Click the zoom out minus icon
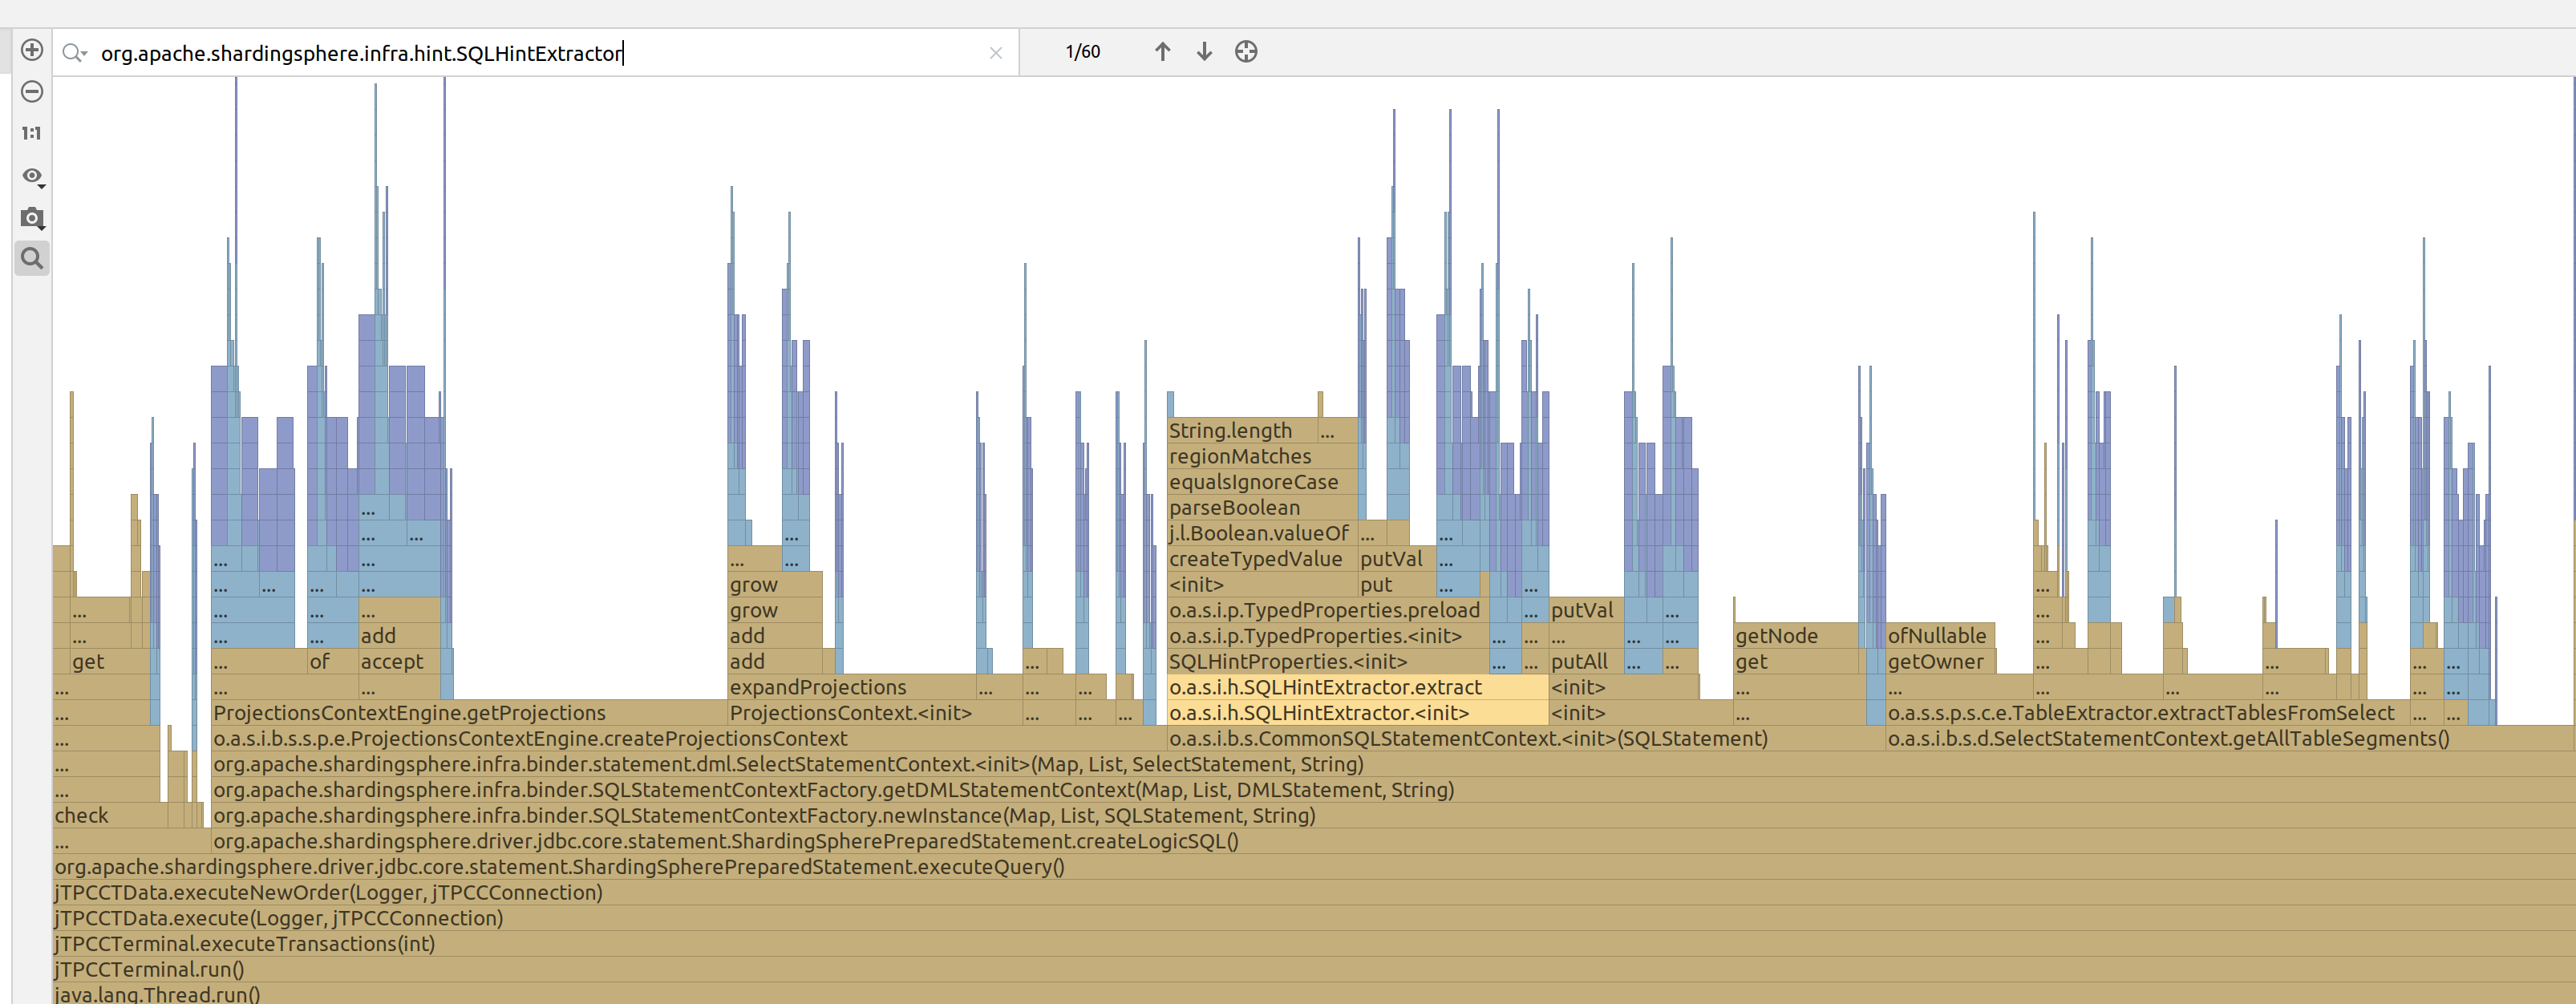The height and width of the screenshot is (1004, 2576). coord(32,92)
